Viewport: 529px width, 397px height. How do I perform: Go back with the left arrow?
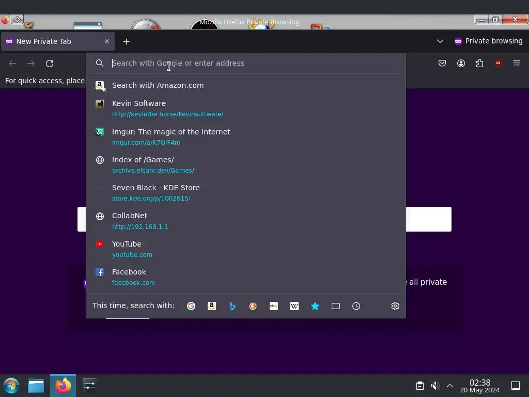pos(12,64)
